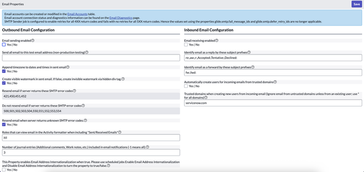
Task: Open help for forward subject prefixes
Action: click(253, 67)
